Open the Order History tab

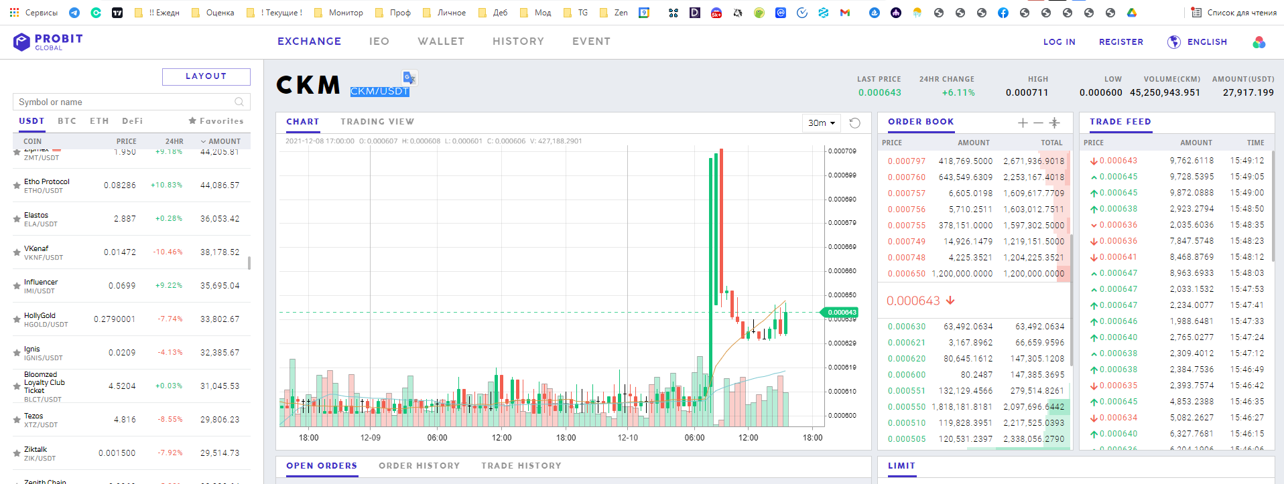pyautogui.click(x=420, y=466)
